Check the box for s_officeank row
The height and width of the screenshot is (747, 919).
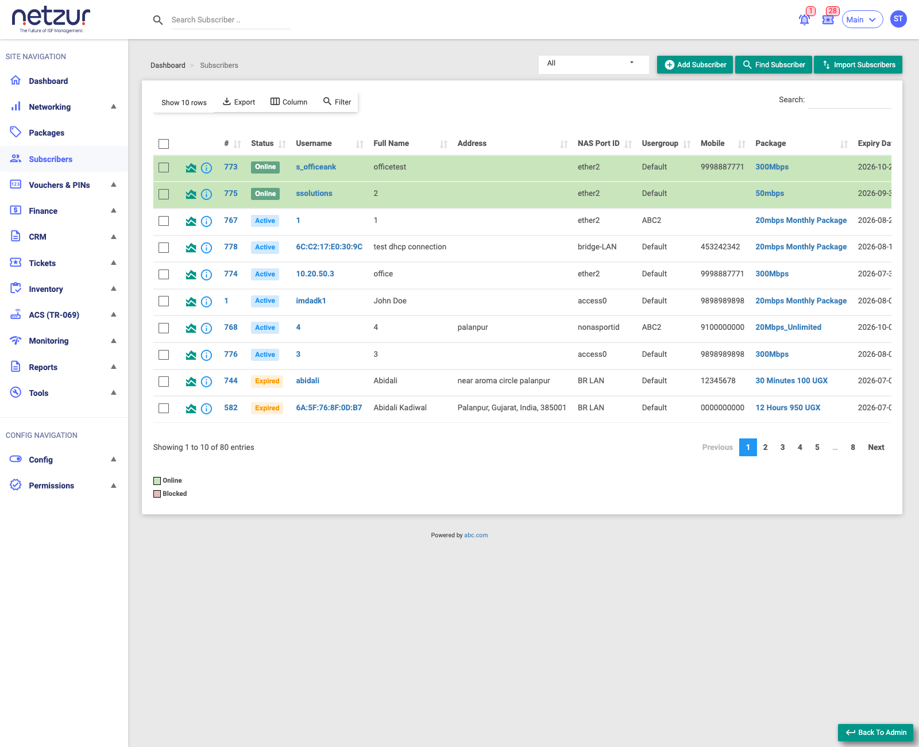164,167
